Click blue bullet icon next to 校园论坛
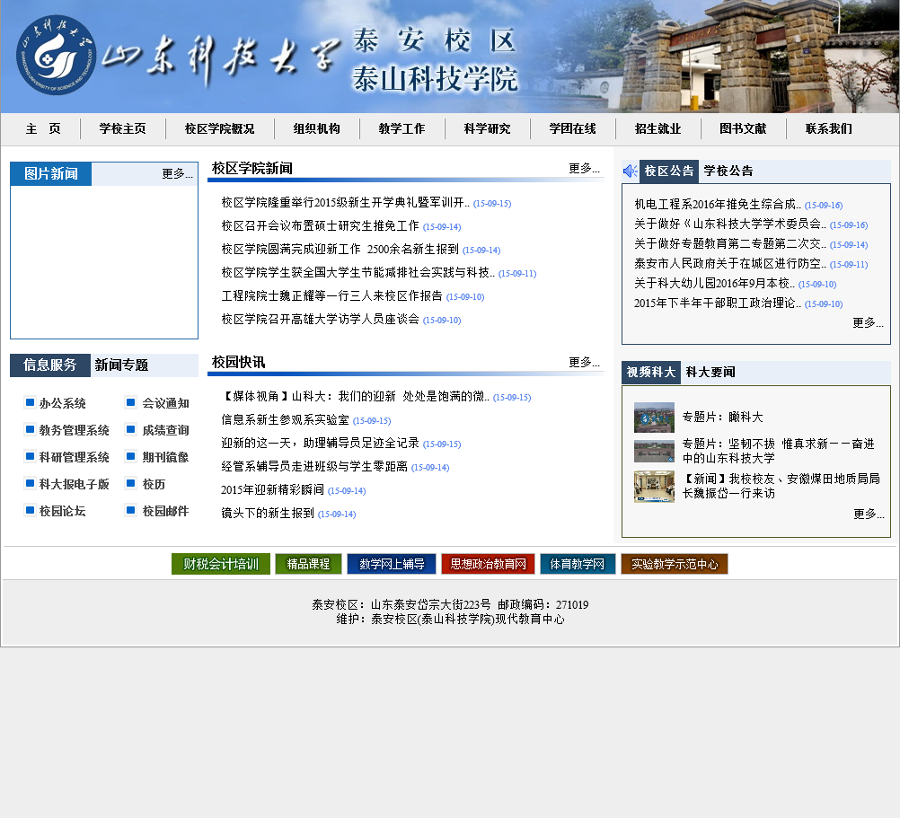The width and height of the screenshot is (900, 818). pyautogui.click(x=31, y=510)
